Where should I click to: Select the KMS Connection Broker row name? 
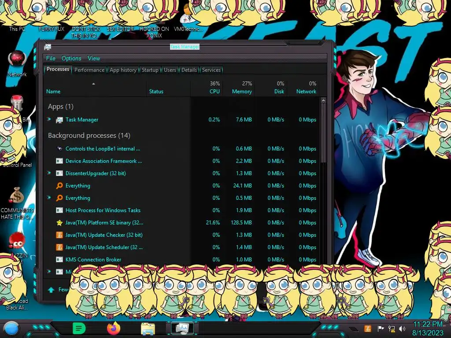pos(93,260)
